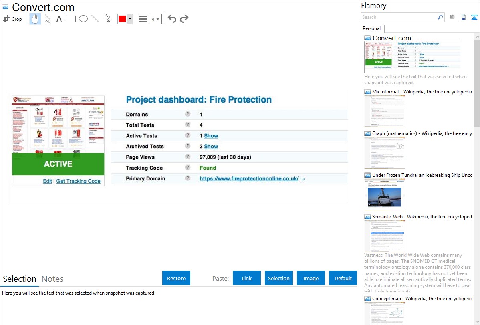Click the magnifier search icon

click(440, 17)
